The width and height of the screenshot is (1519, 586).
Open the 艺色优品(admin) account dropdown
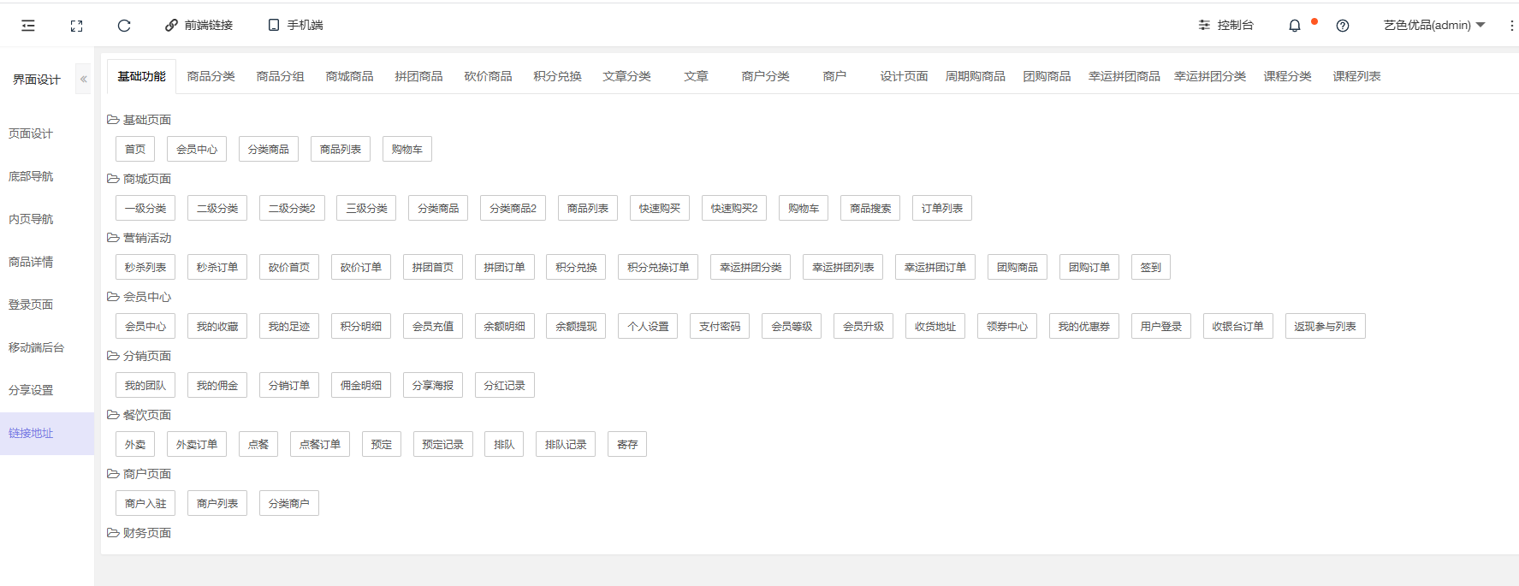[1434, 26]
